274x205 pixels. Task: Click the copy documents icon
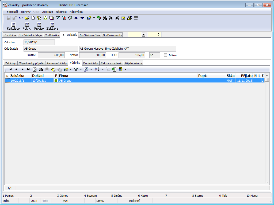39,18
